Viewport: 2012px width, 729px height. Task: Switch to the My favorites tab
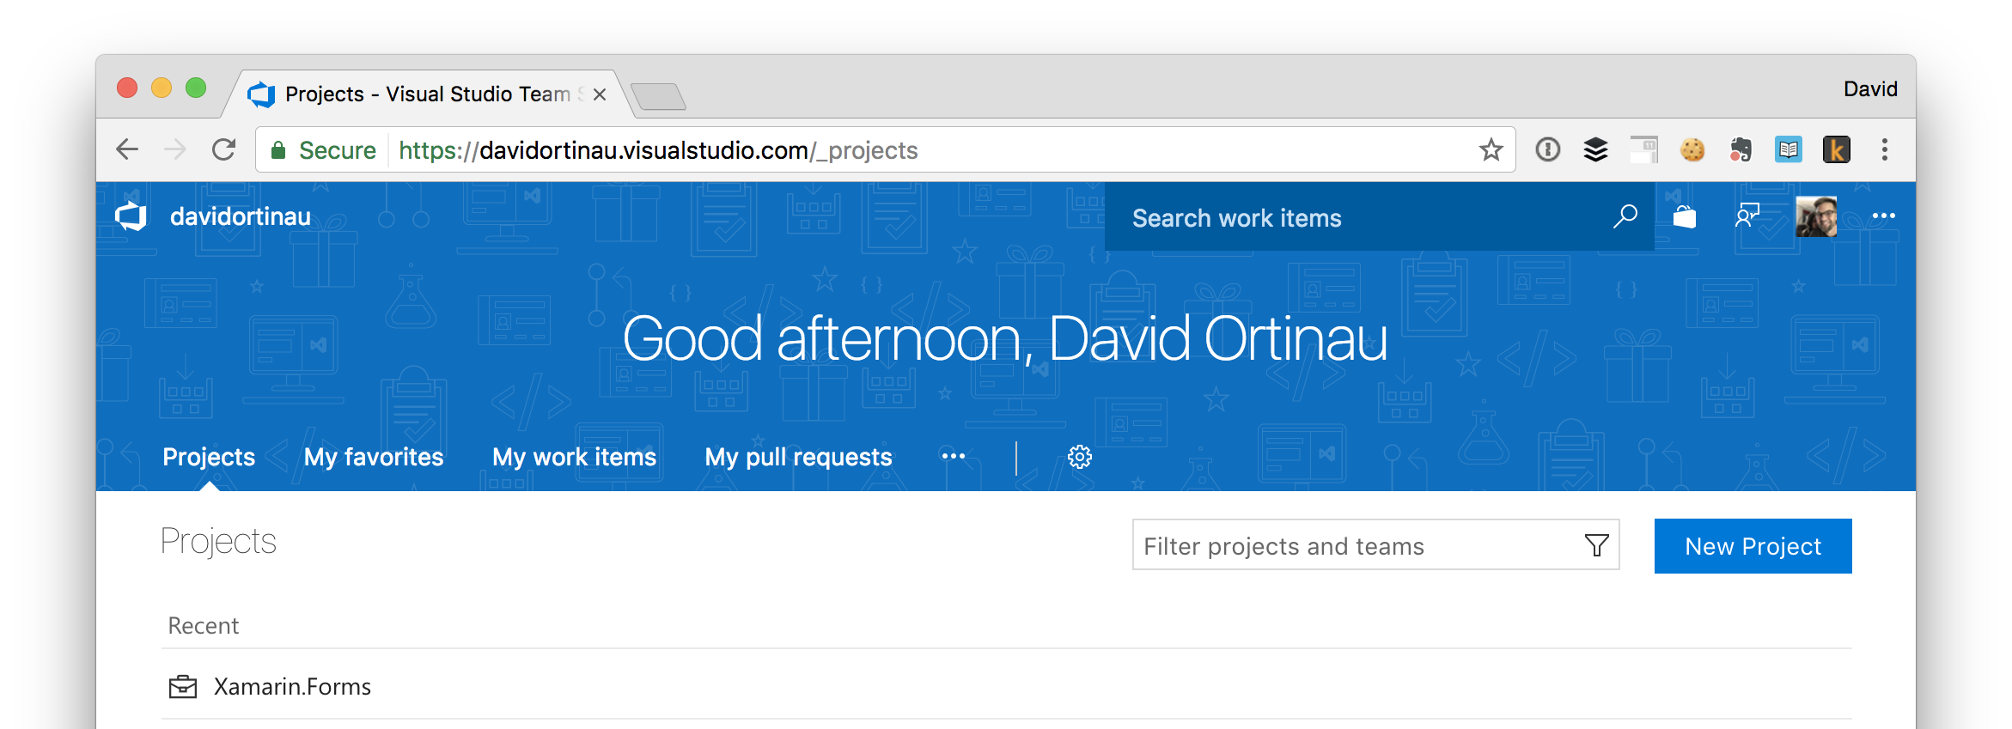pos(374,457)
